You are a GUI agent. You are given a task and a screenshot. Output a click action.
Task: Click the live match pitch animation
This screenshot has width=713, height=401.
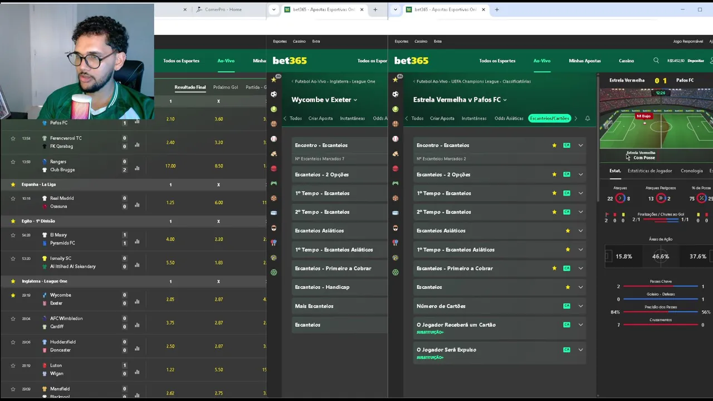coord(656,118)
